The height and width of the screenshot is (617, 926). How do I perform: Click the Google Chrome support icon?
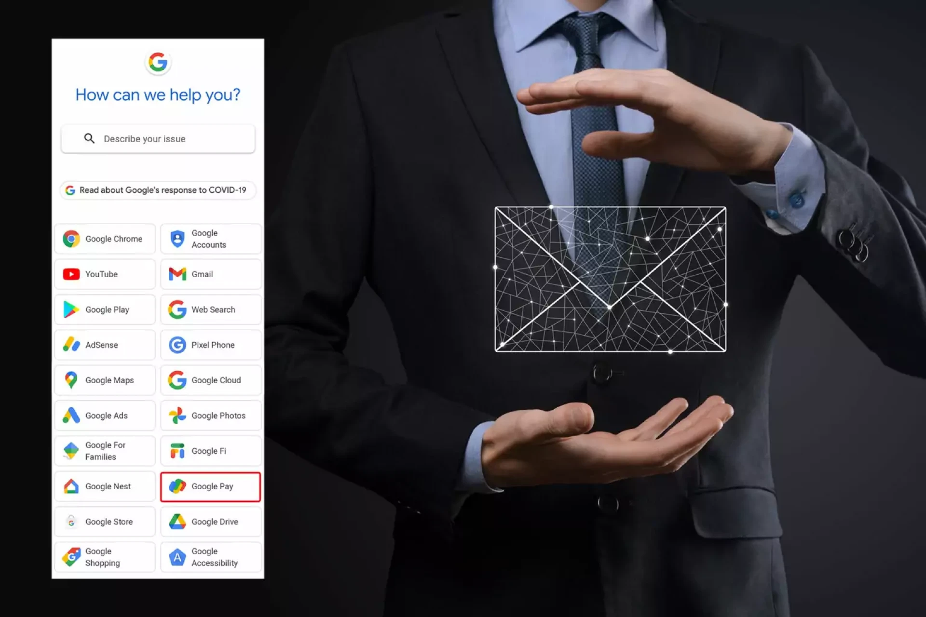click(x=71, y=238)
